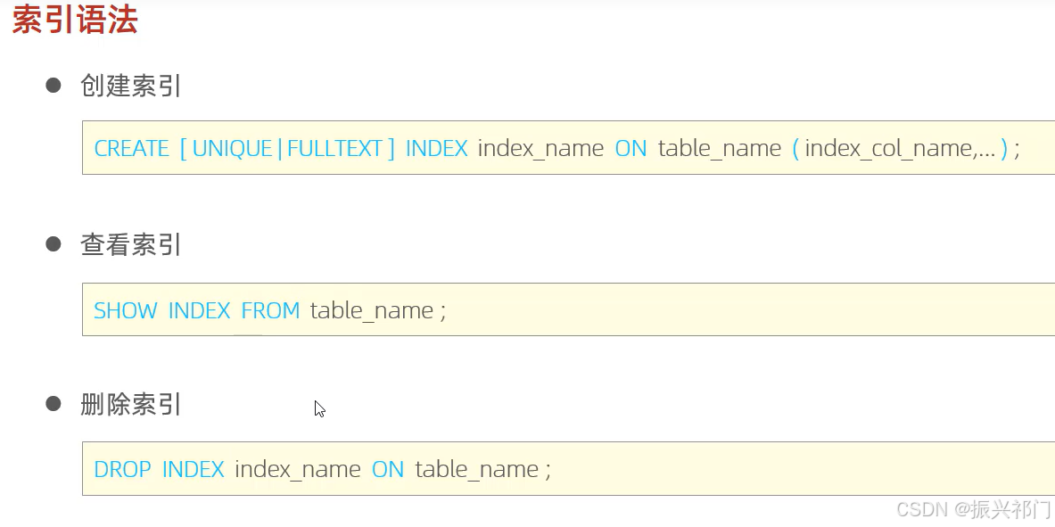1055x527 pixels.
Task: Click the UNIQUE option in brackets
Action: 232,148
